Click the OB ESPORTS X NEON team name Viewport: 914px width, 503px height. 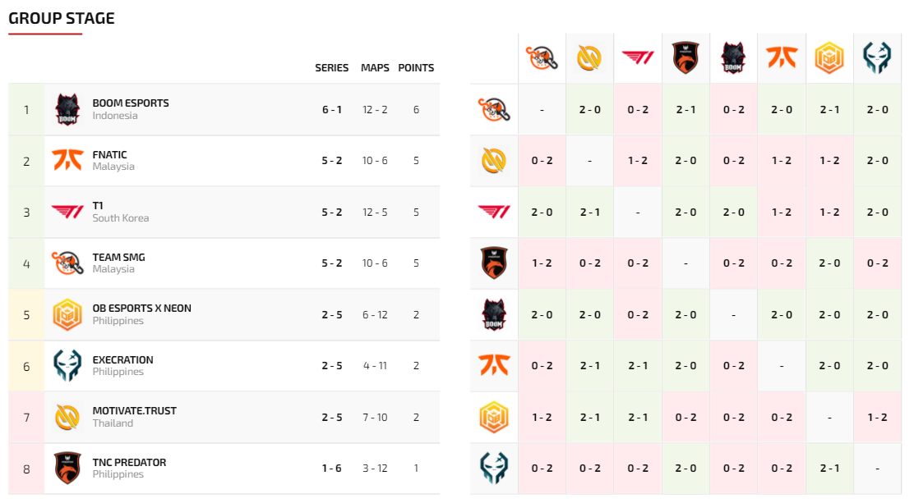(141, 309)
